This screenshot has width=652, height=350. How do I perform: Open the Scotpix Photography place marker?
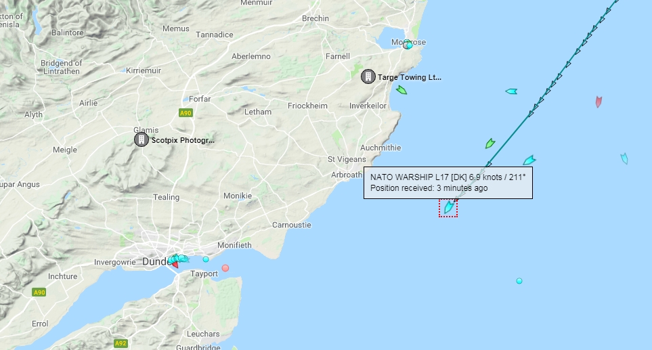tap(142, 139)
